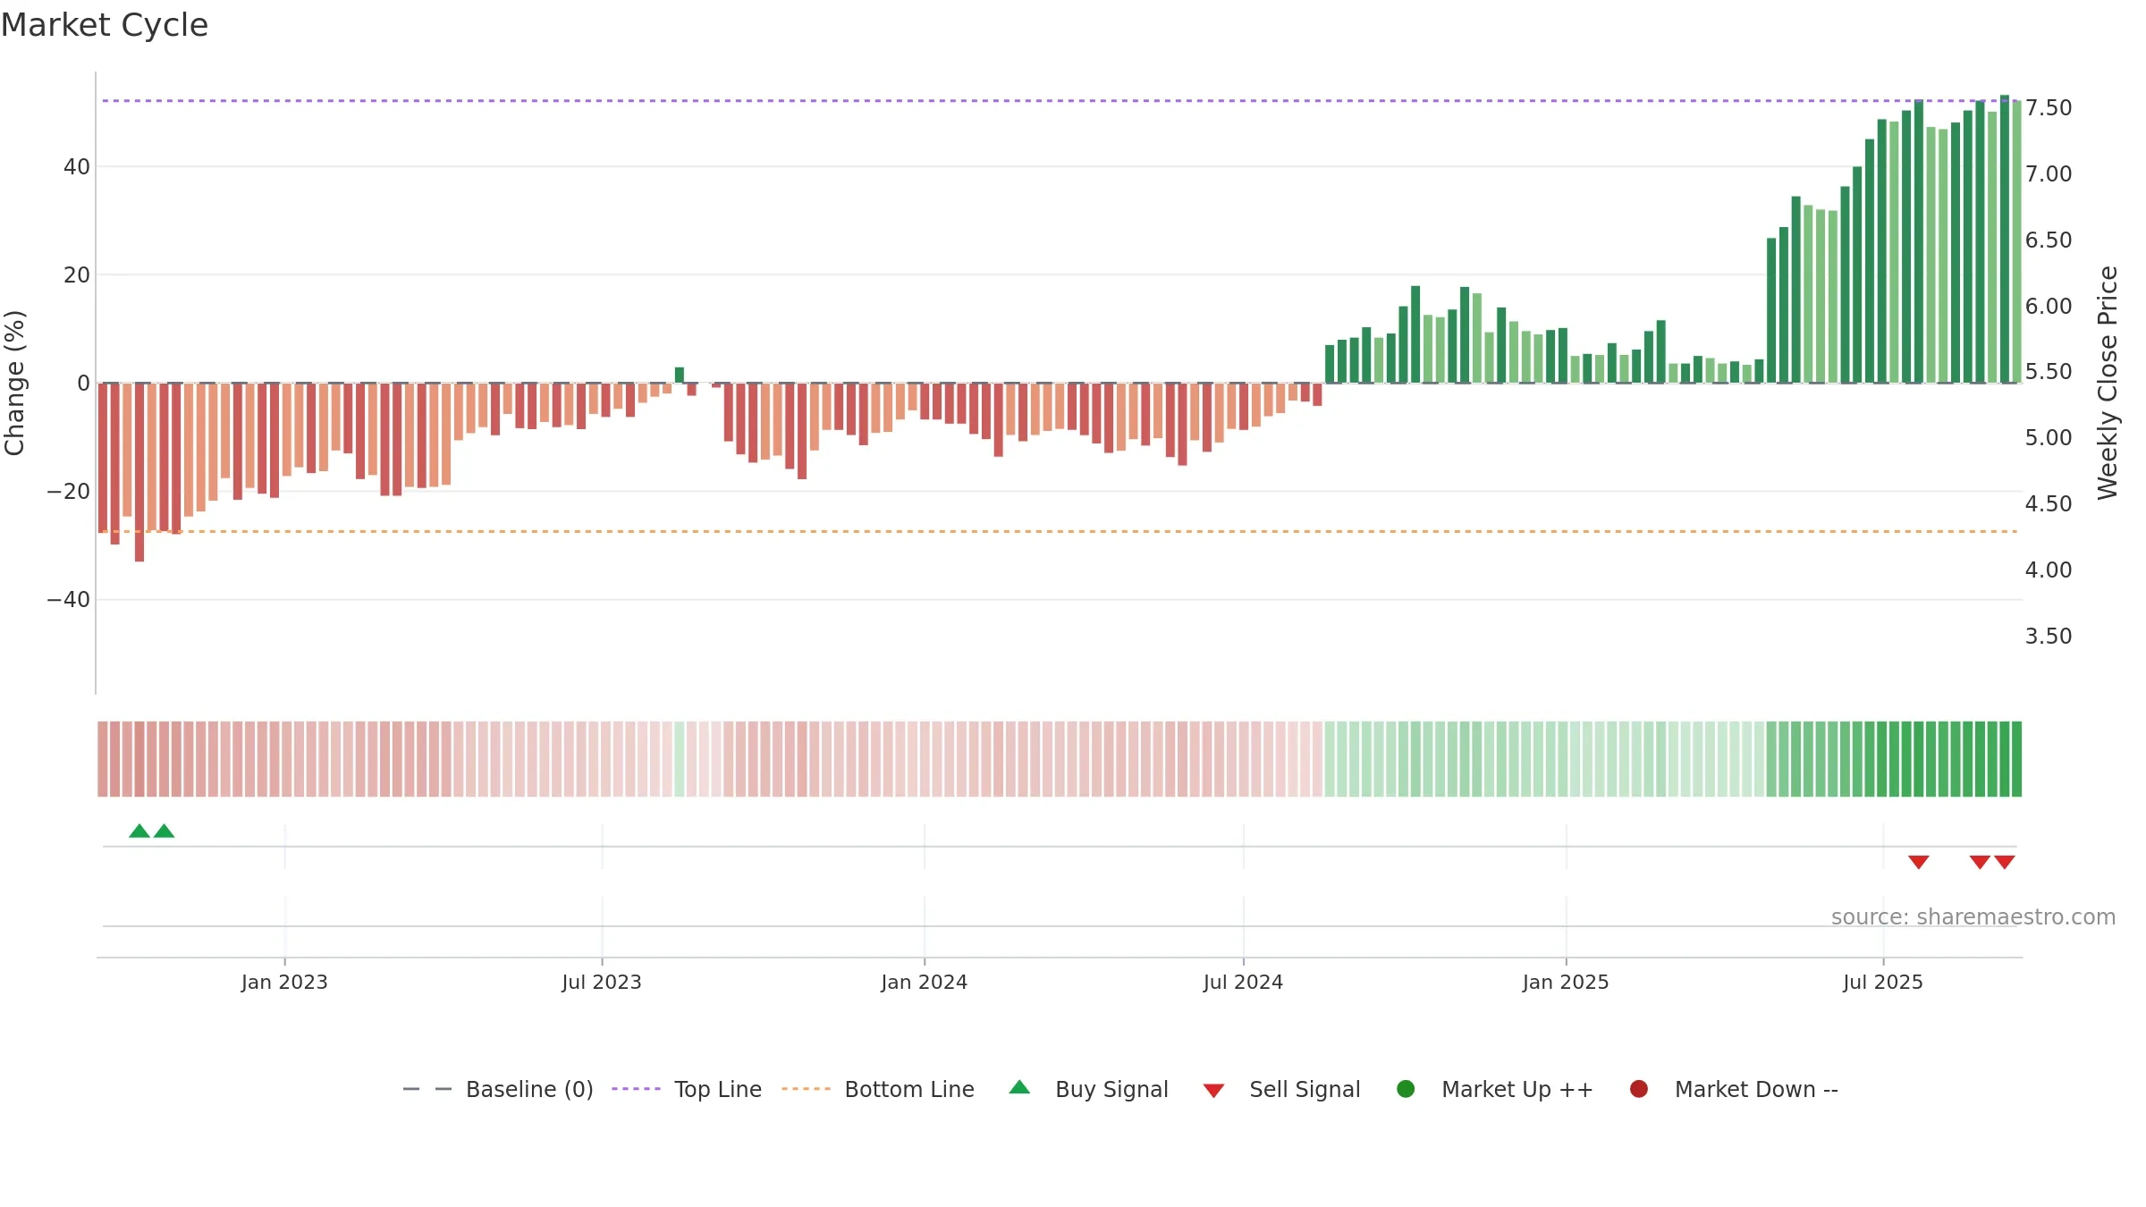Click the Jul 2024 x-axis label

1243,982
